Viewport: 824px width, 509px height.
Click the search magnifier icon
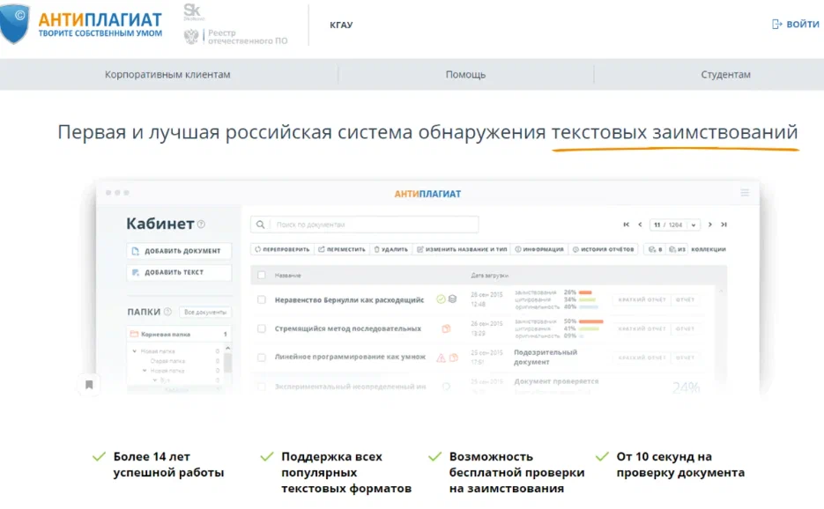pos(261,225)
